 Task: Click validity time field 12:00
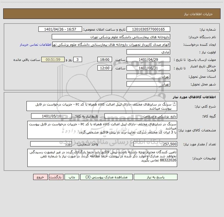coord(104,68)
